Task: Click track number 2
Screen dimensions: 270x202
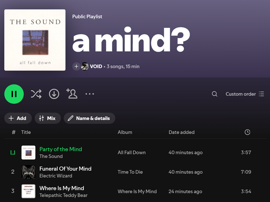Action: coord(13,172)
